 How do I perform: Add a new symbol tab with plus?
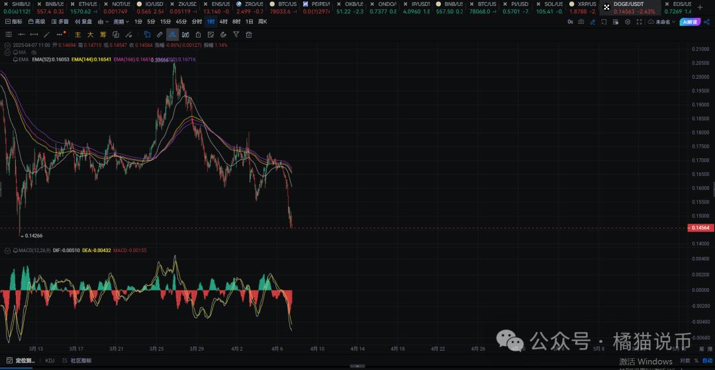700,7
